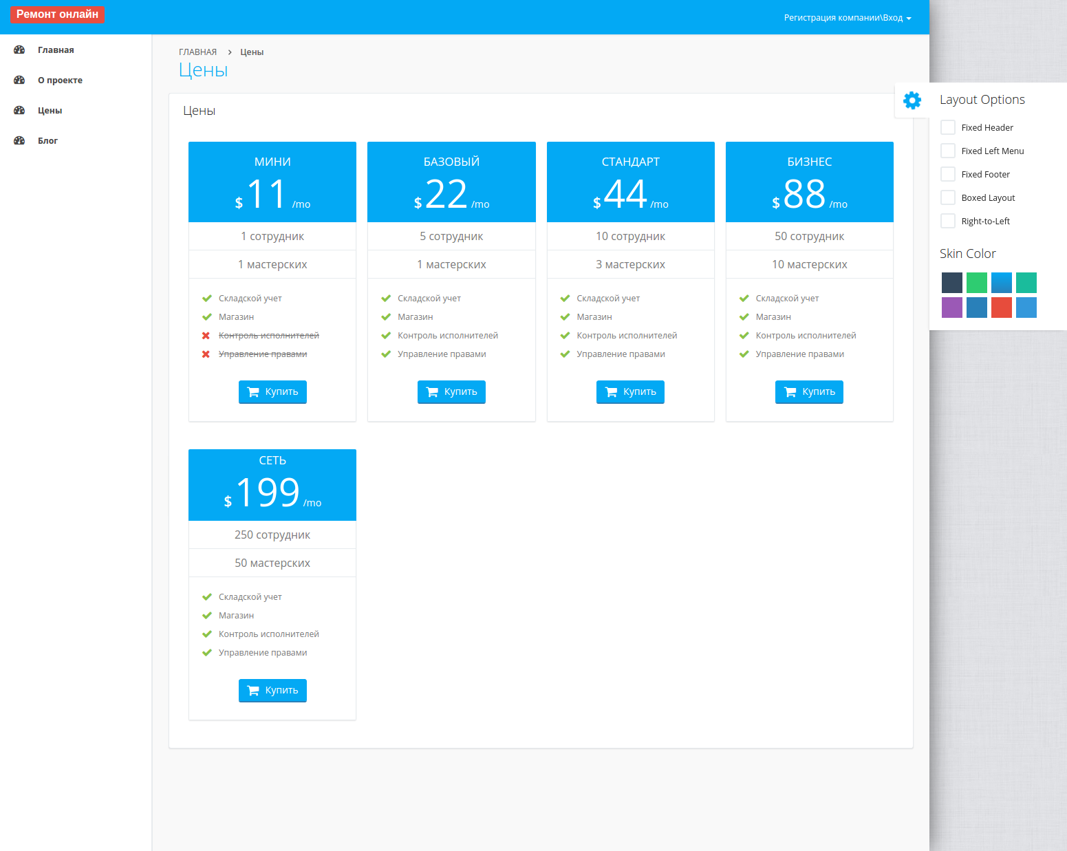Click '50 мастерских' in the СЕТЬ plan
The width and height of the screenshot is (1067, 851).
click(x=272, y=563)
